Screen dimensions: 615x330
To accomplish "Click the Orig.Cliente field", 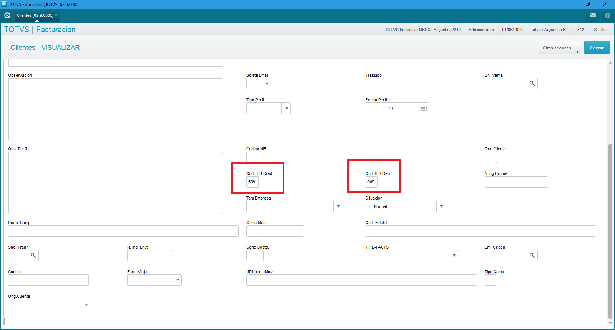I will 491,157.
